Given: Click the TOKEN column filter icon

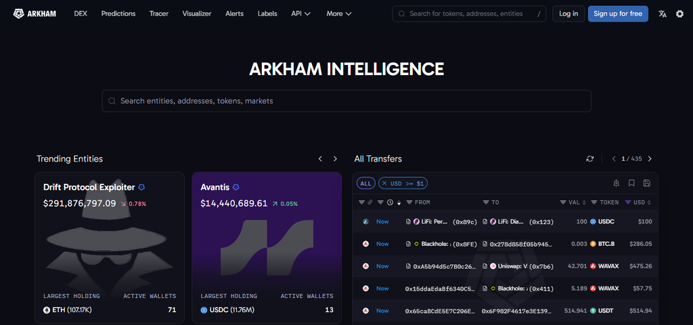Looking at the screenshot, I should 594,203.
